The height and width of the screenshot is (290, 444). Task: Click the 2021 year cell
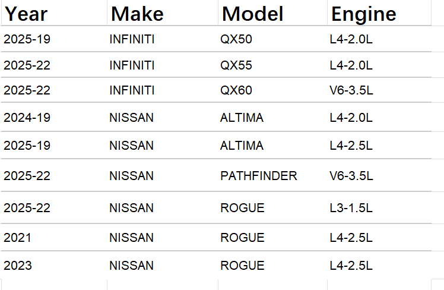[18, 238]
